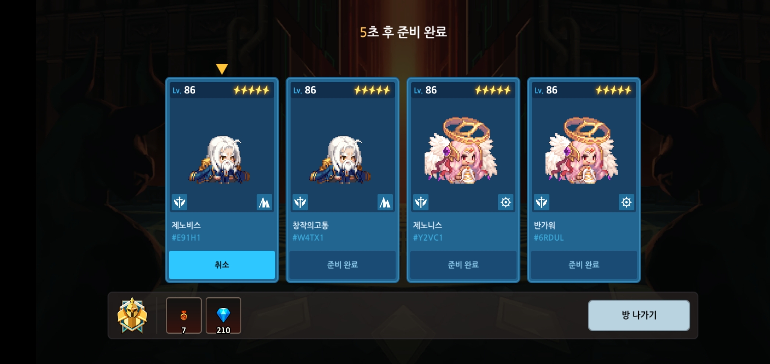
Task: Select the white-haired hero on 제노비스 card
Action: pos(220,160)
